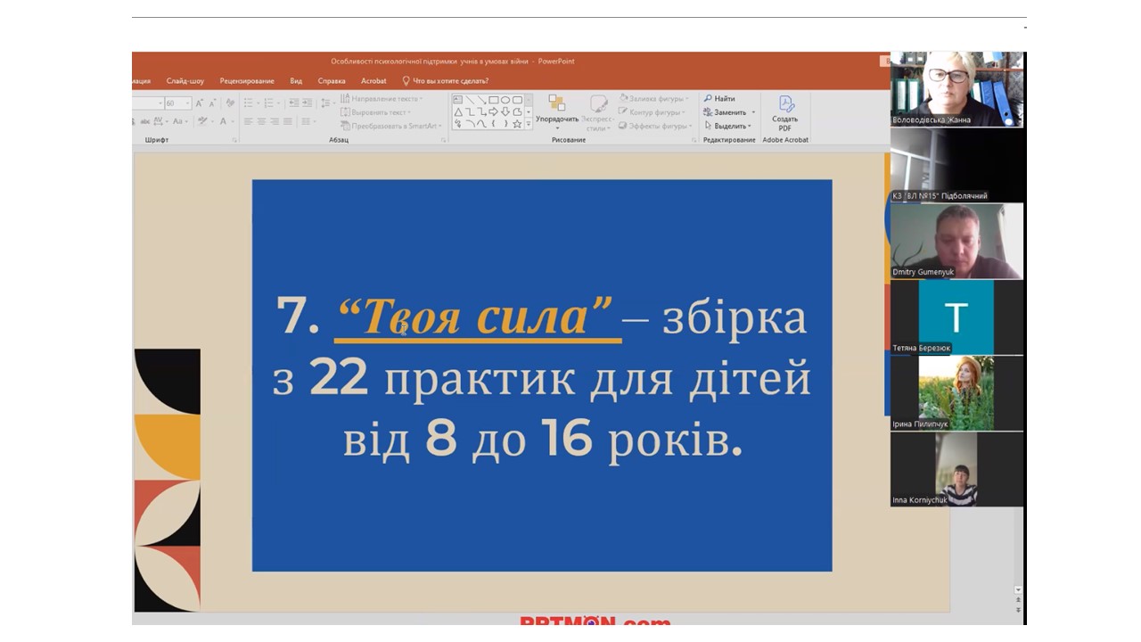The image size is (1141, 642).
Task: Expand the shapes gallery More arrow
Action: tap(529, 124)
